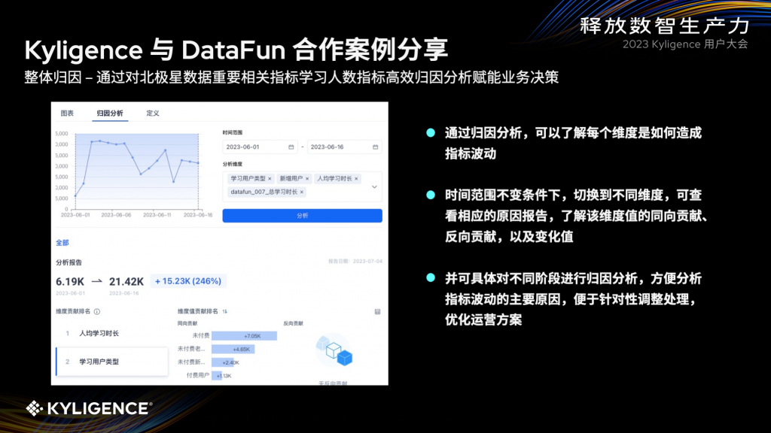This screenshot has width=771, height=433.
Task: Remove the 人均学习时长 dimension tag
Action: 356,179
